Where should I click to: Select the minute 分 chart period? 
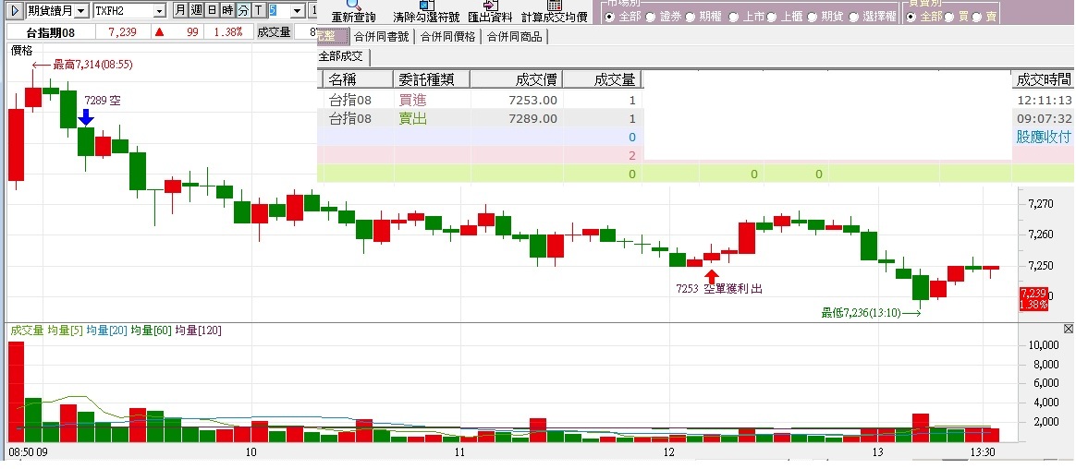point(244,10)
